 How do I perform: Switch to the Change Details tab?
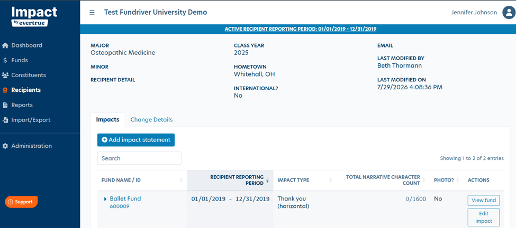click(x=151, y=120)
